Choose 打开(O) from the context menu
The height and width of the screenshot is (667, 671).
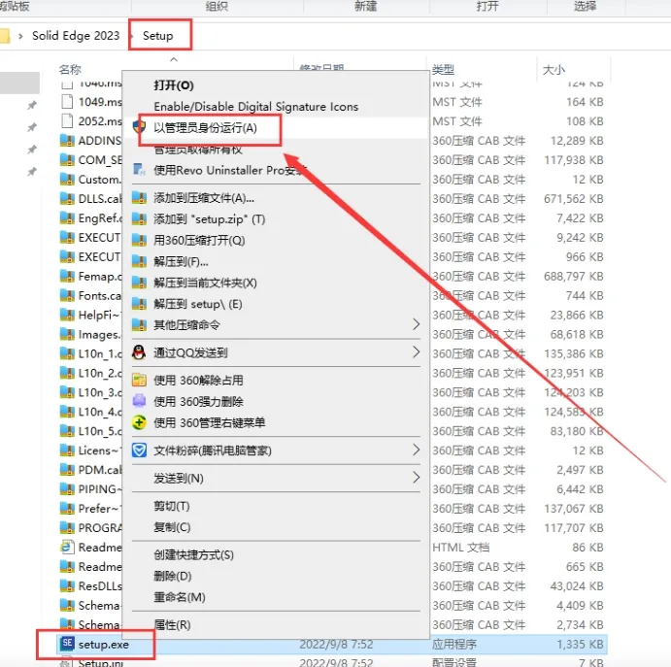coord(174,85)
